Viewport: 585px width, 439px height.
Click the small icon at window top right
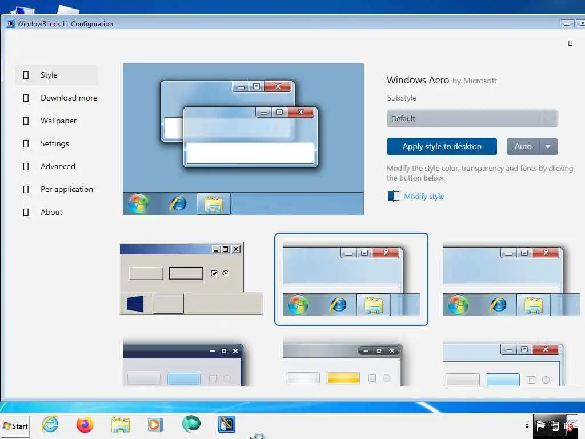(x=570, y=43)
